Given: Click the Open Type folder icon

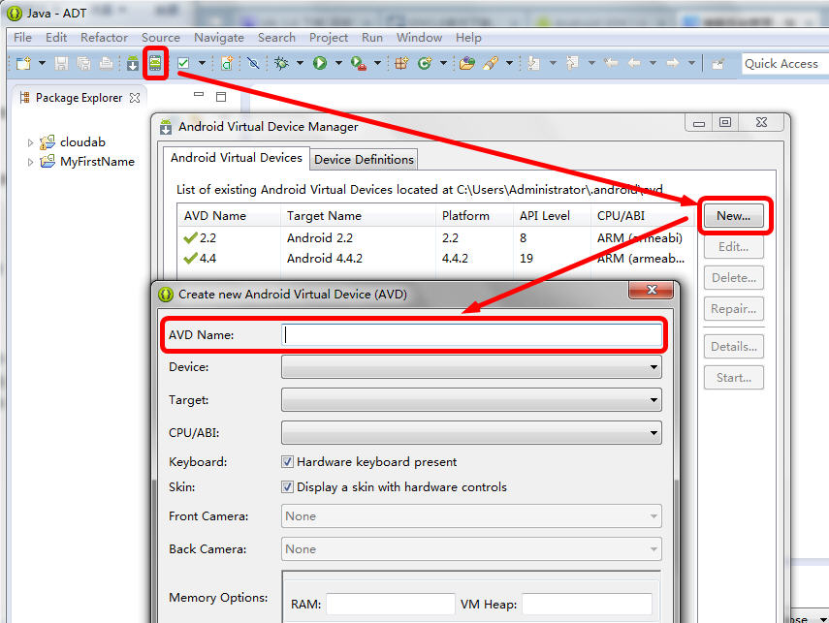Looking at the screenshot, I should point(466,63).
